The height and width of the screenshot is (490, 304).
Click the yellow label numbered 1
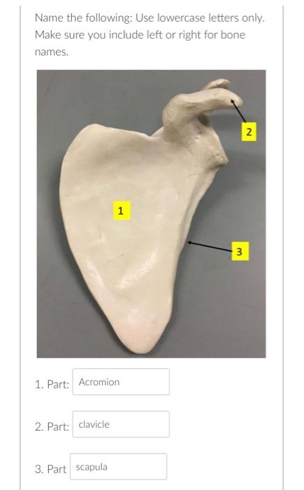coord(121,211)
